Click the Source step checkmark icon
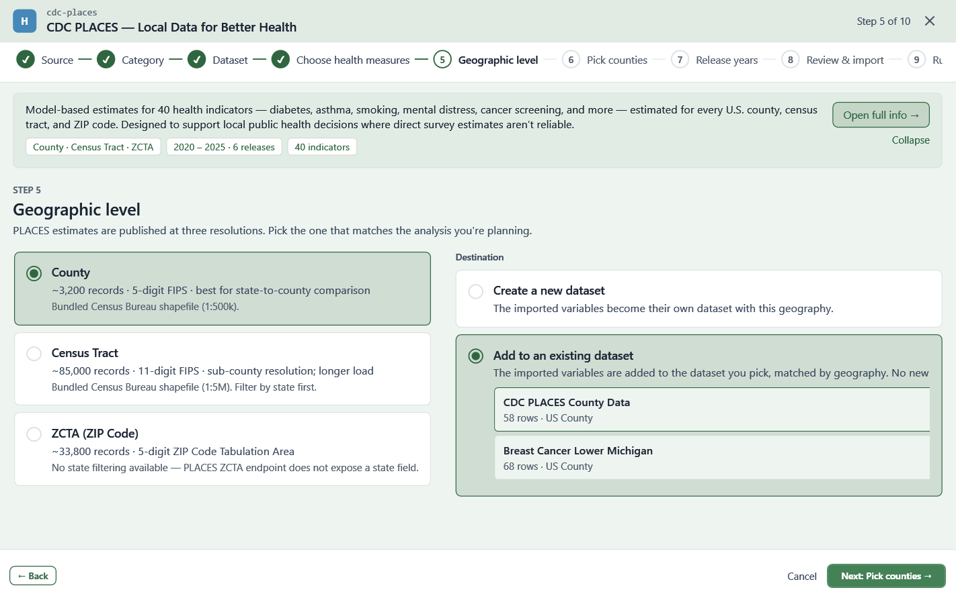Image resolution: width=956 pixels, height=592 pixels. point(26,60)
